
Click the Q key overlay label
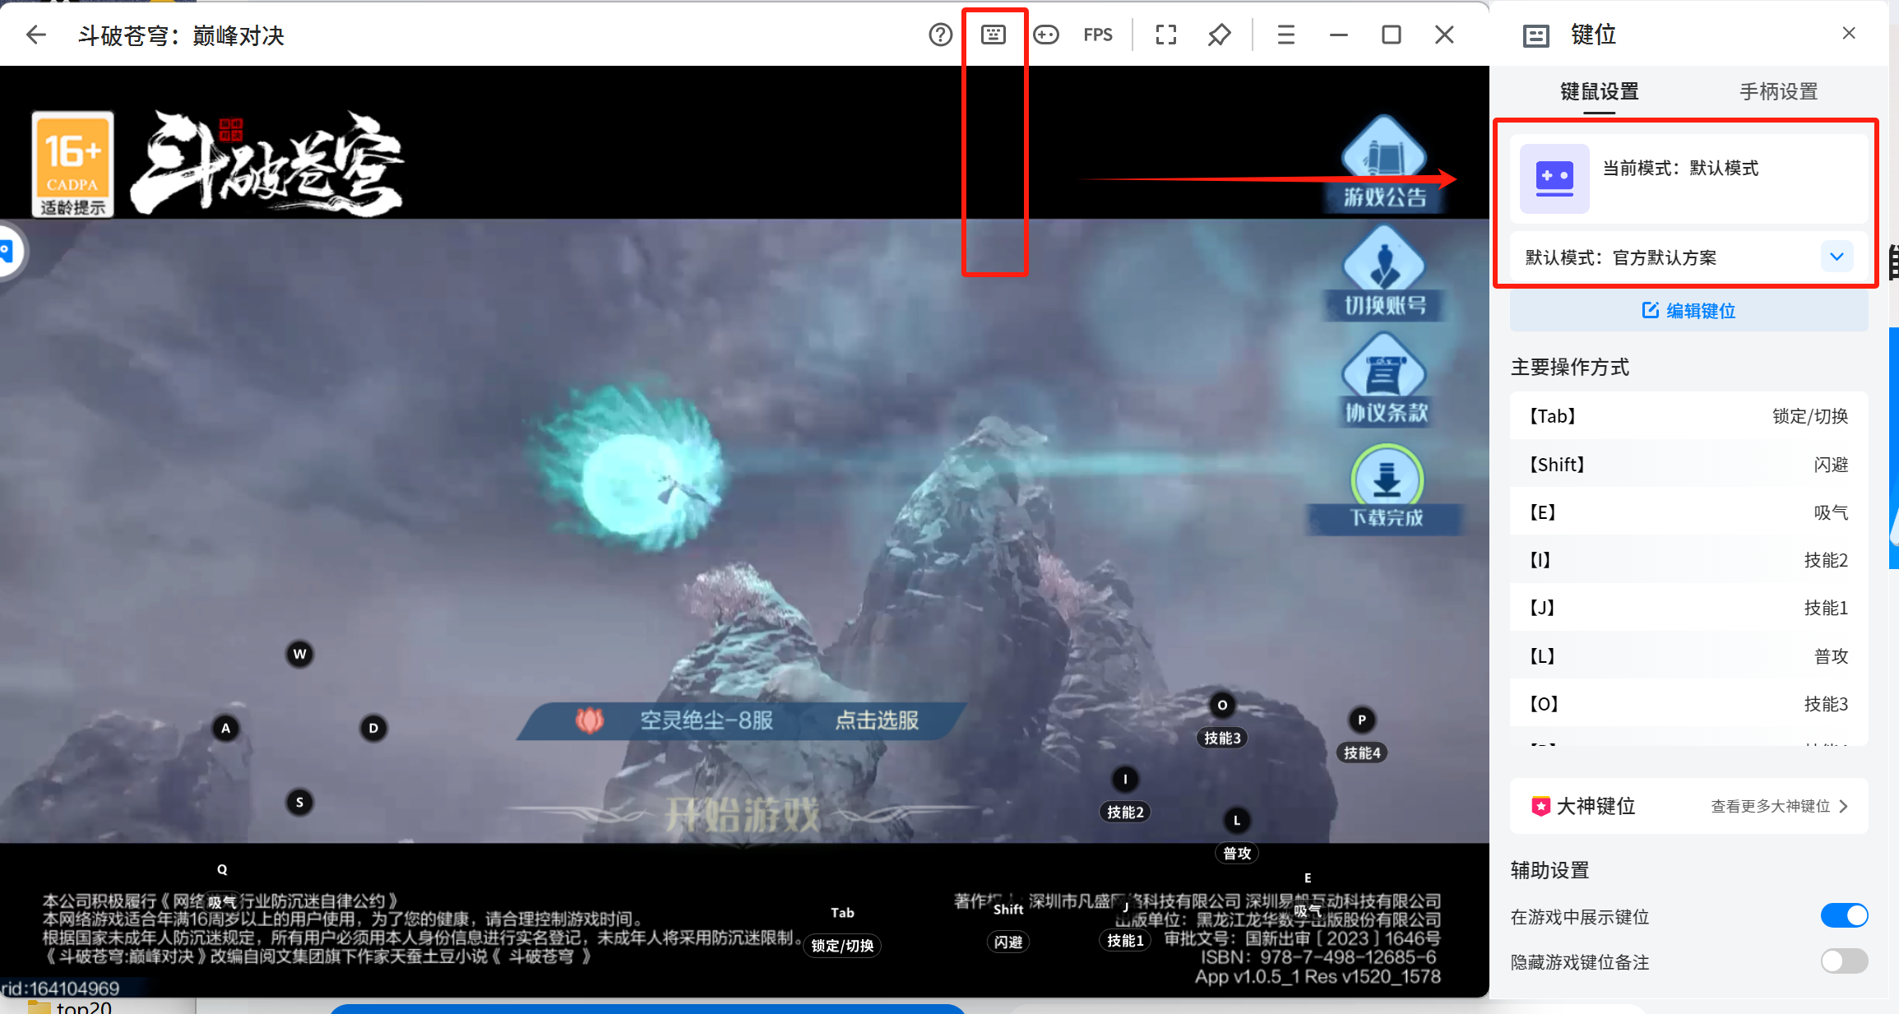coord(222,869)
